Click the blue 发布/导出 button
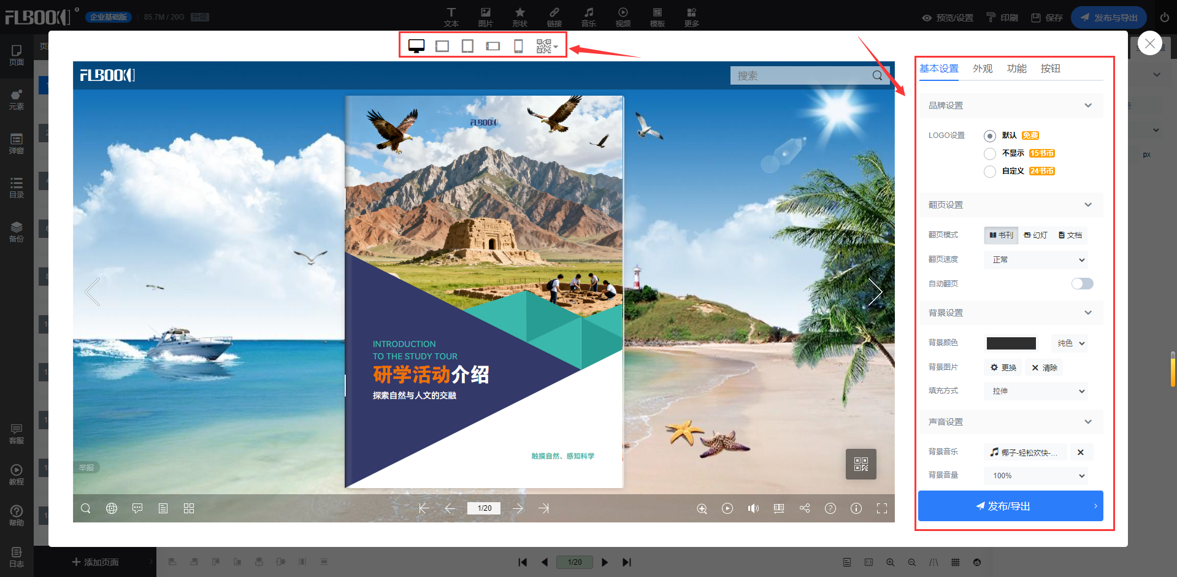The width and height of the screenshot is (1177, 577). click(x=1010, y=506)
